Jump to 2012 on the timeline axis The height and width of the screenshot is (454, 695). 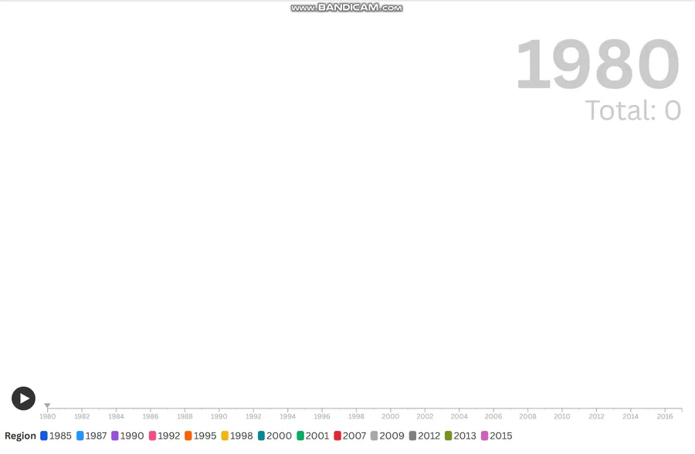point(596,416)
